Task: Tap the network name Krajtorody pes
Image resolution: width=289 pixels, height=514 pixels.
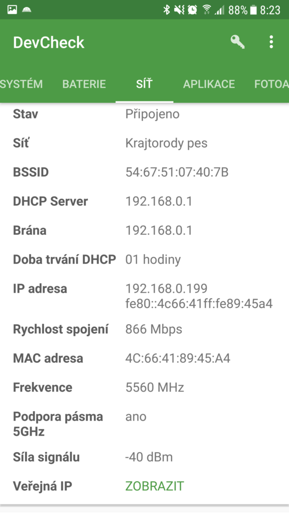Action: point(167,143)
